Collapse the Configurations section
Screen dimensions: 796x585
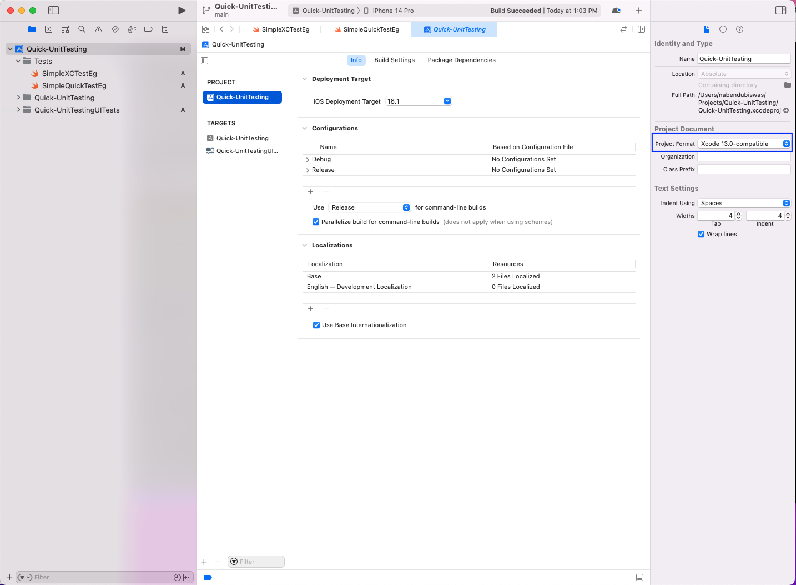(x=304, y=128)
